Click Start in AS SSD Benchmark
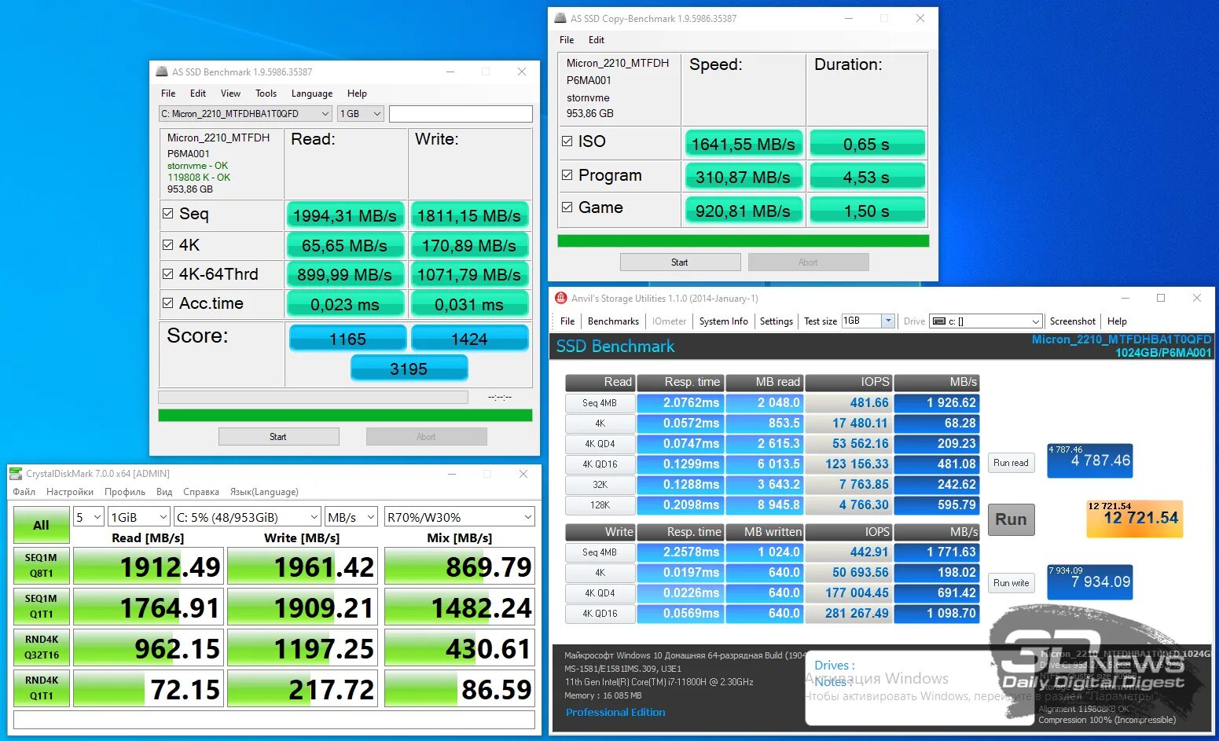This screenshot has height=741, width=1219. pyautogui.click(x=278, y=436)
